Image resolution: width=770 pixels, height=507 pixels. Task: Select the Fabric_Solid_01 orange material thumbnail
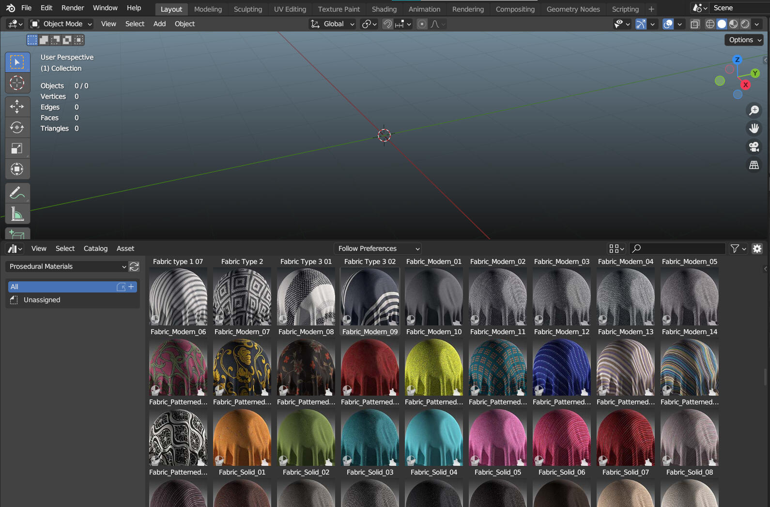[x=242, y=438]
